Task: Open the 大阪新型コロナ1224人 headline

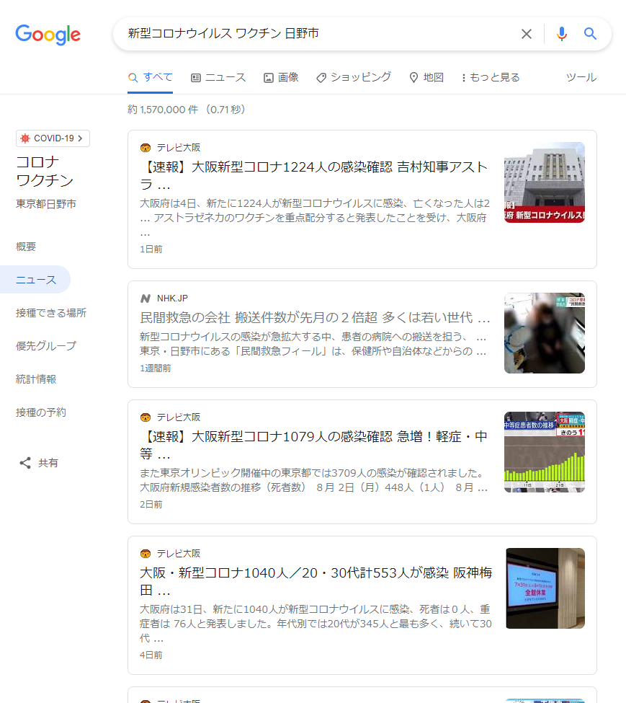Action: tap(314, 175)
